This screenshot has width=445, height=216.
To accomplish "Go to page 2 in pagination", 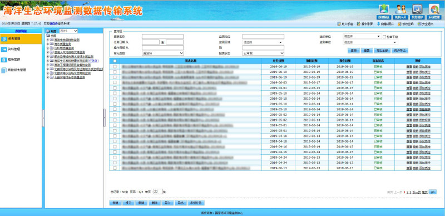I will (x=407, y=192).
